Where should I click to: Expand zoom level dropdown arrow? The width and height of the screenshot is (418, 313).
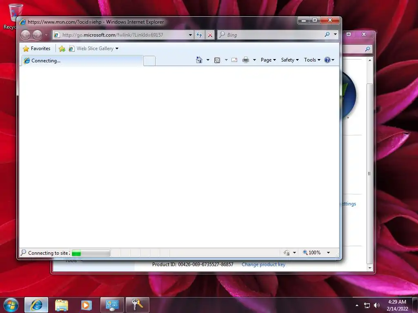[x=329, y=253]
